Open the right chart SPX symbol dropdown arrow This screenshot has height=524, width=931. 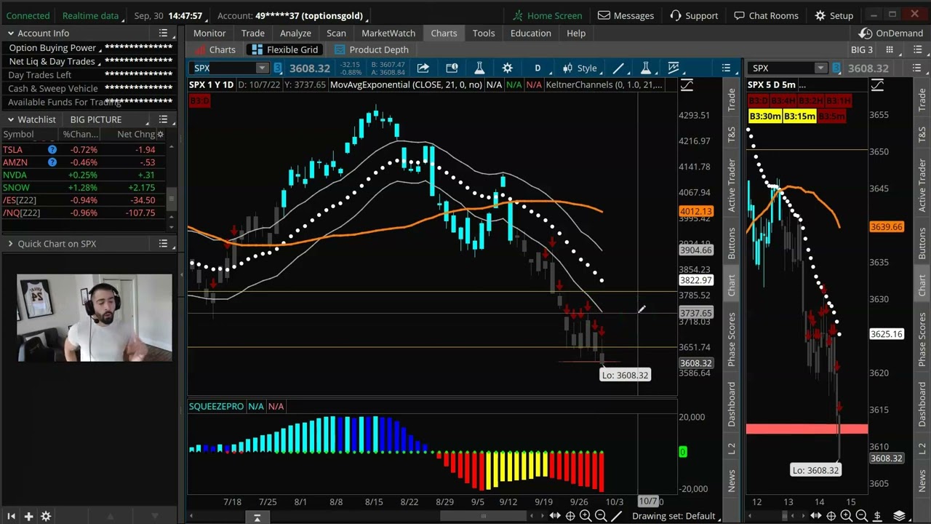[x=820, y=68]
